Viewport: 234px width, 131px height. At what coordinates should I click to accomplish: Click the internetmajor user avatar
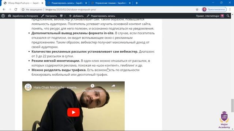(222, 16)
